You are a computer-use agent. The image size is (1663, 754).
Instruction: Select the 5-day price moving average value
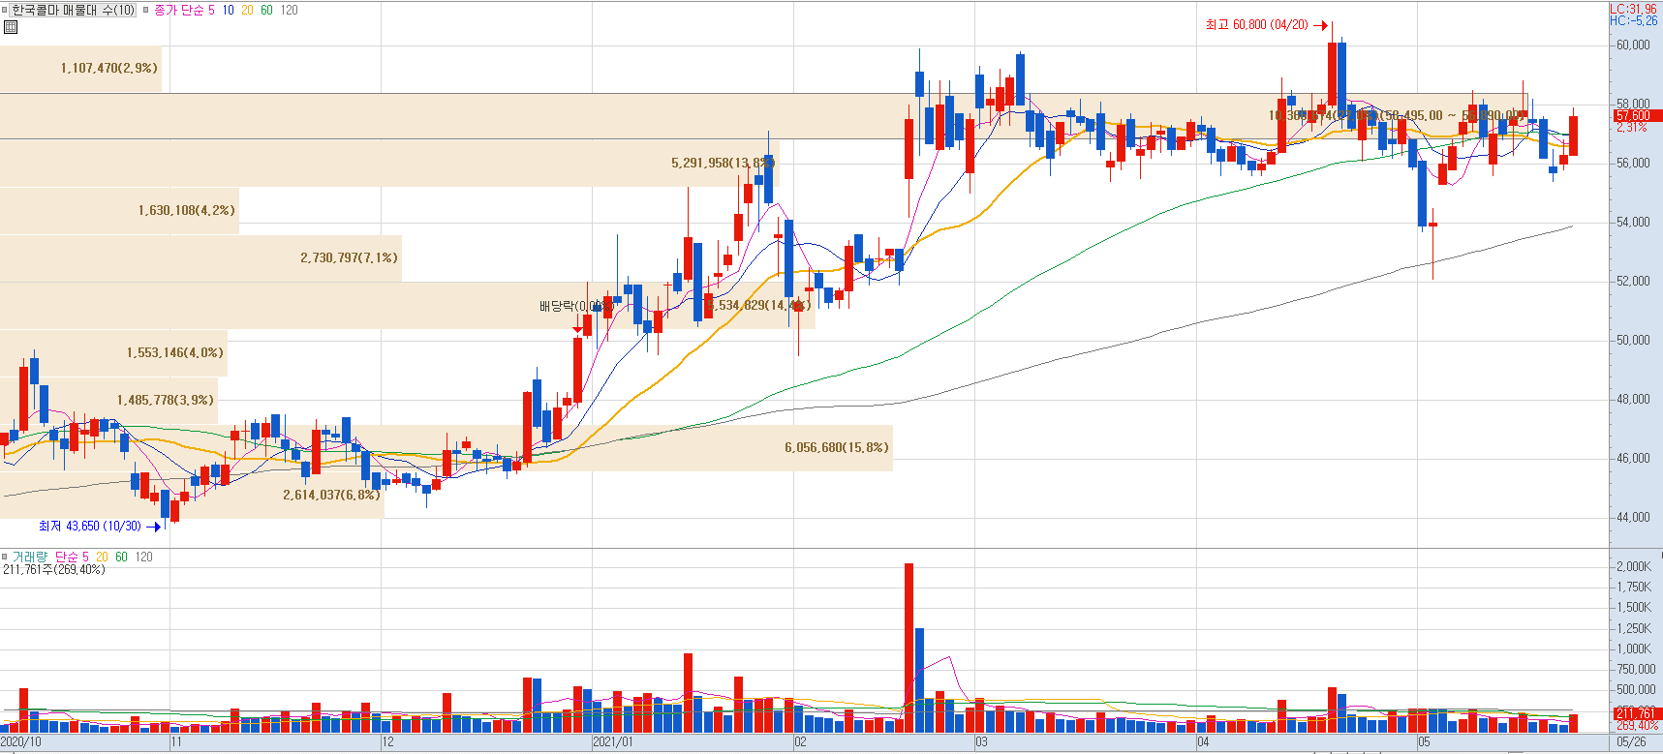pyautogui.click(x=211, y=10)
